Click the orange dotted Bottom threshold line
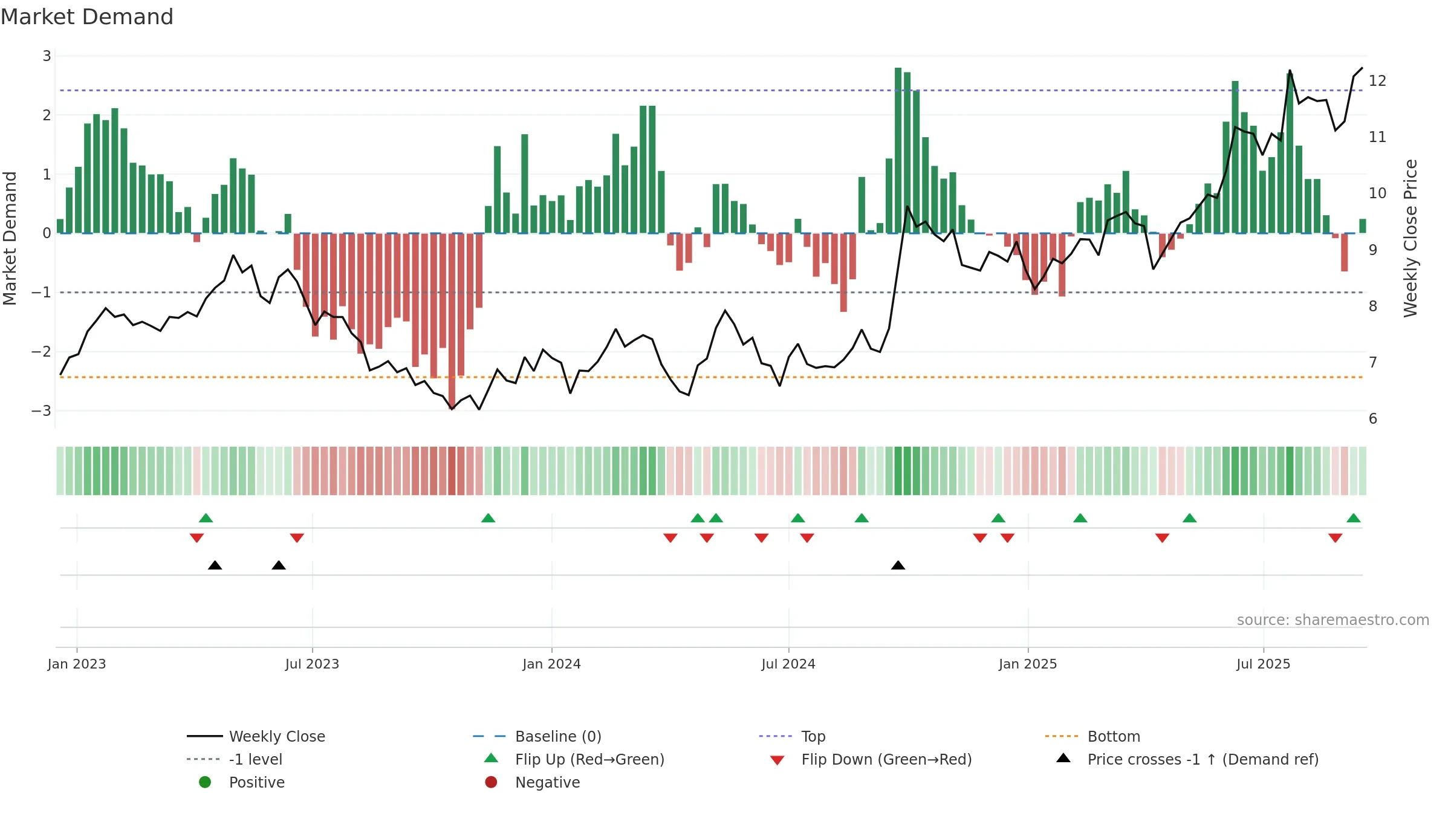Viewport: 1451px width, 816px height. coord(711,377)
